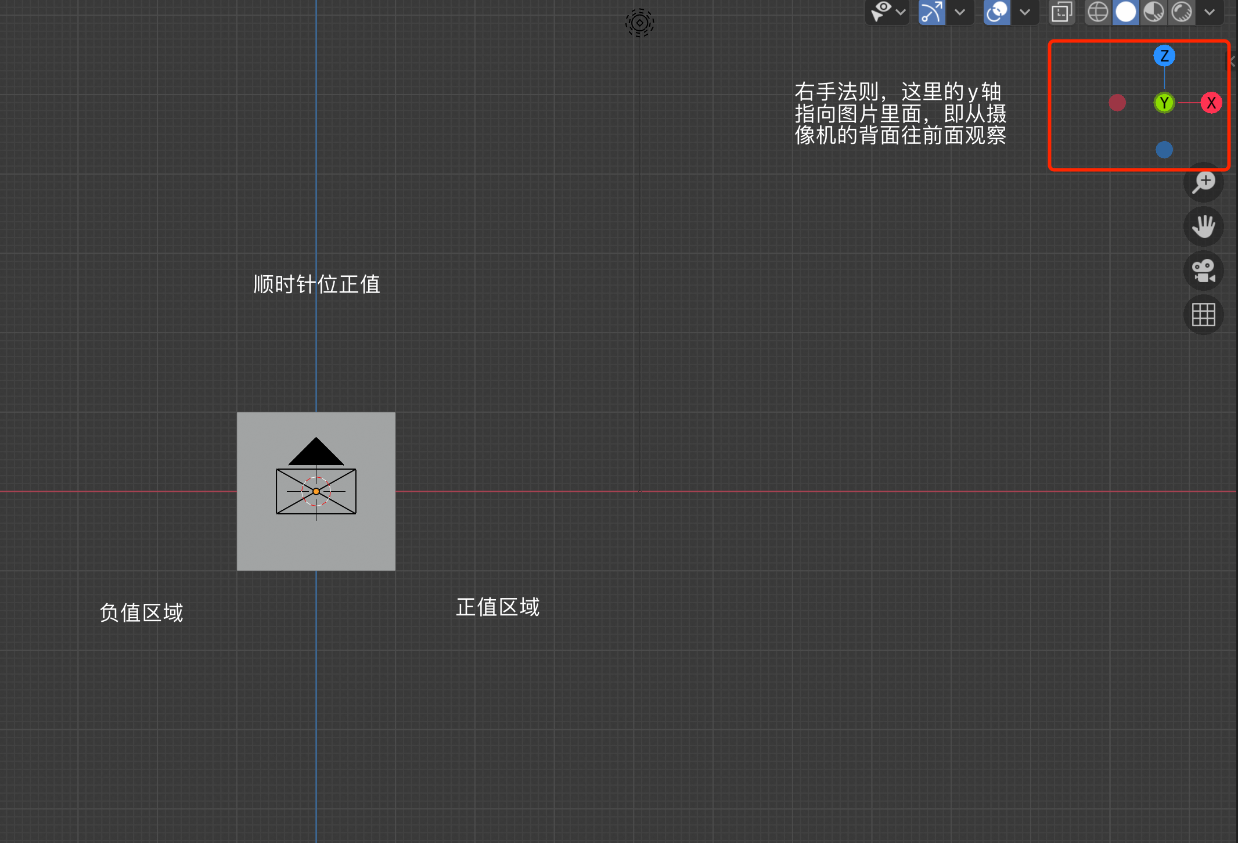The image size is (1238, 843).
Task: Toggle the camera view icon
Action: coord(1203,271)
